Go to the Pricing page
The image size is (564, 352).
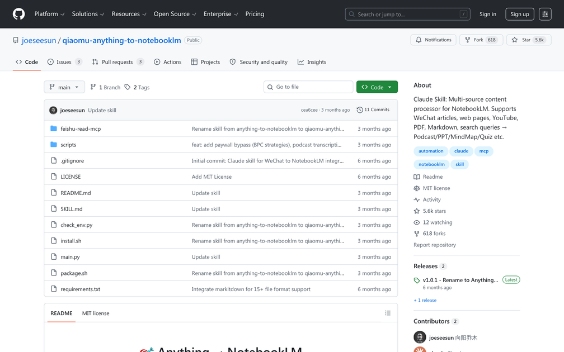(x=255, y=14)
